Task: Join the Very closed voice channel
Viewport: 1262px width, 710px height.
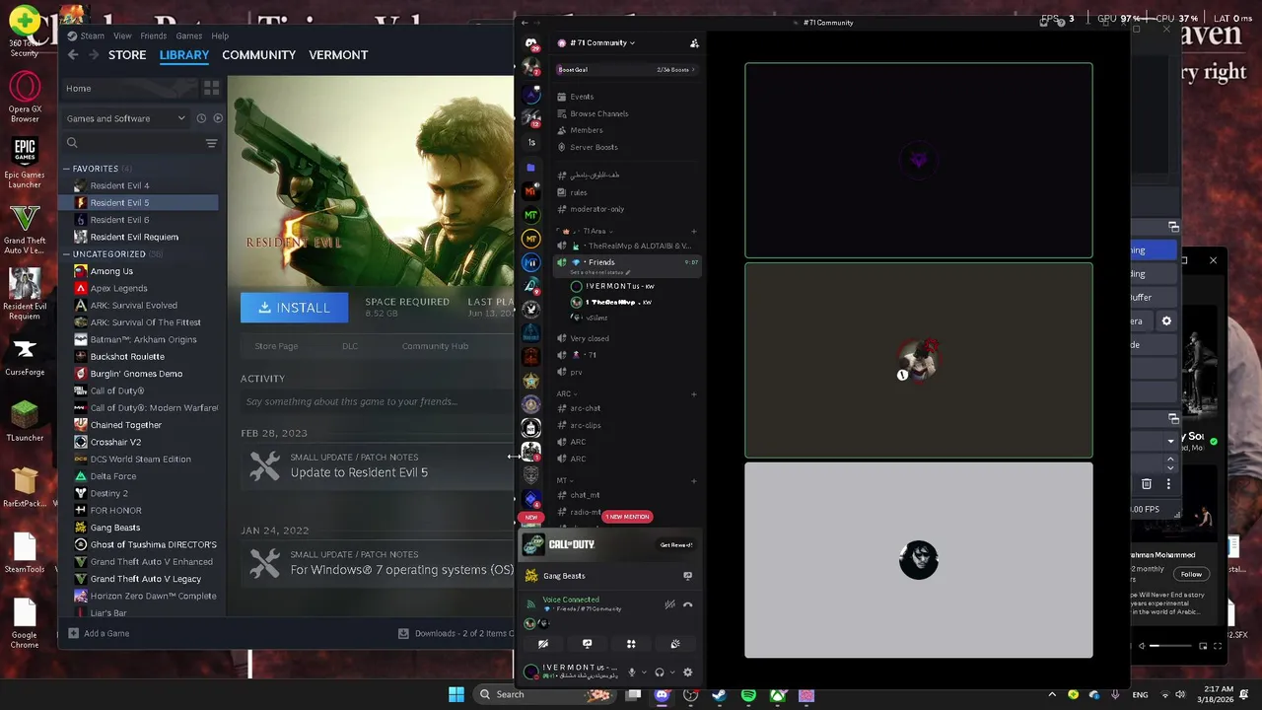Action: (627, 338)
